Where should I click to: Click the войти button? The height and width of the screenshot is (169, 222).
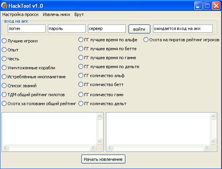(x=139, y=29)
